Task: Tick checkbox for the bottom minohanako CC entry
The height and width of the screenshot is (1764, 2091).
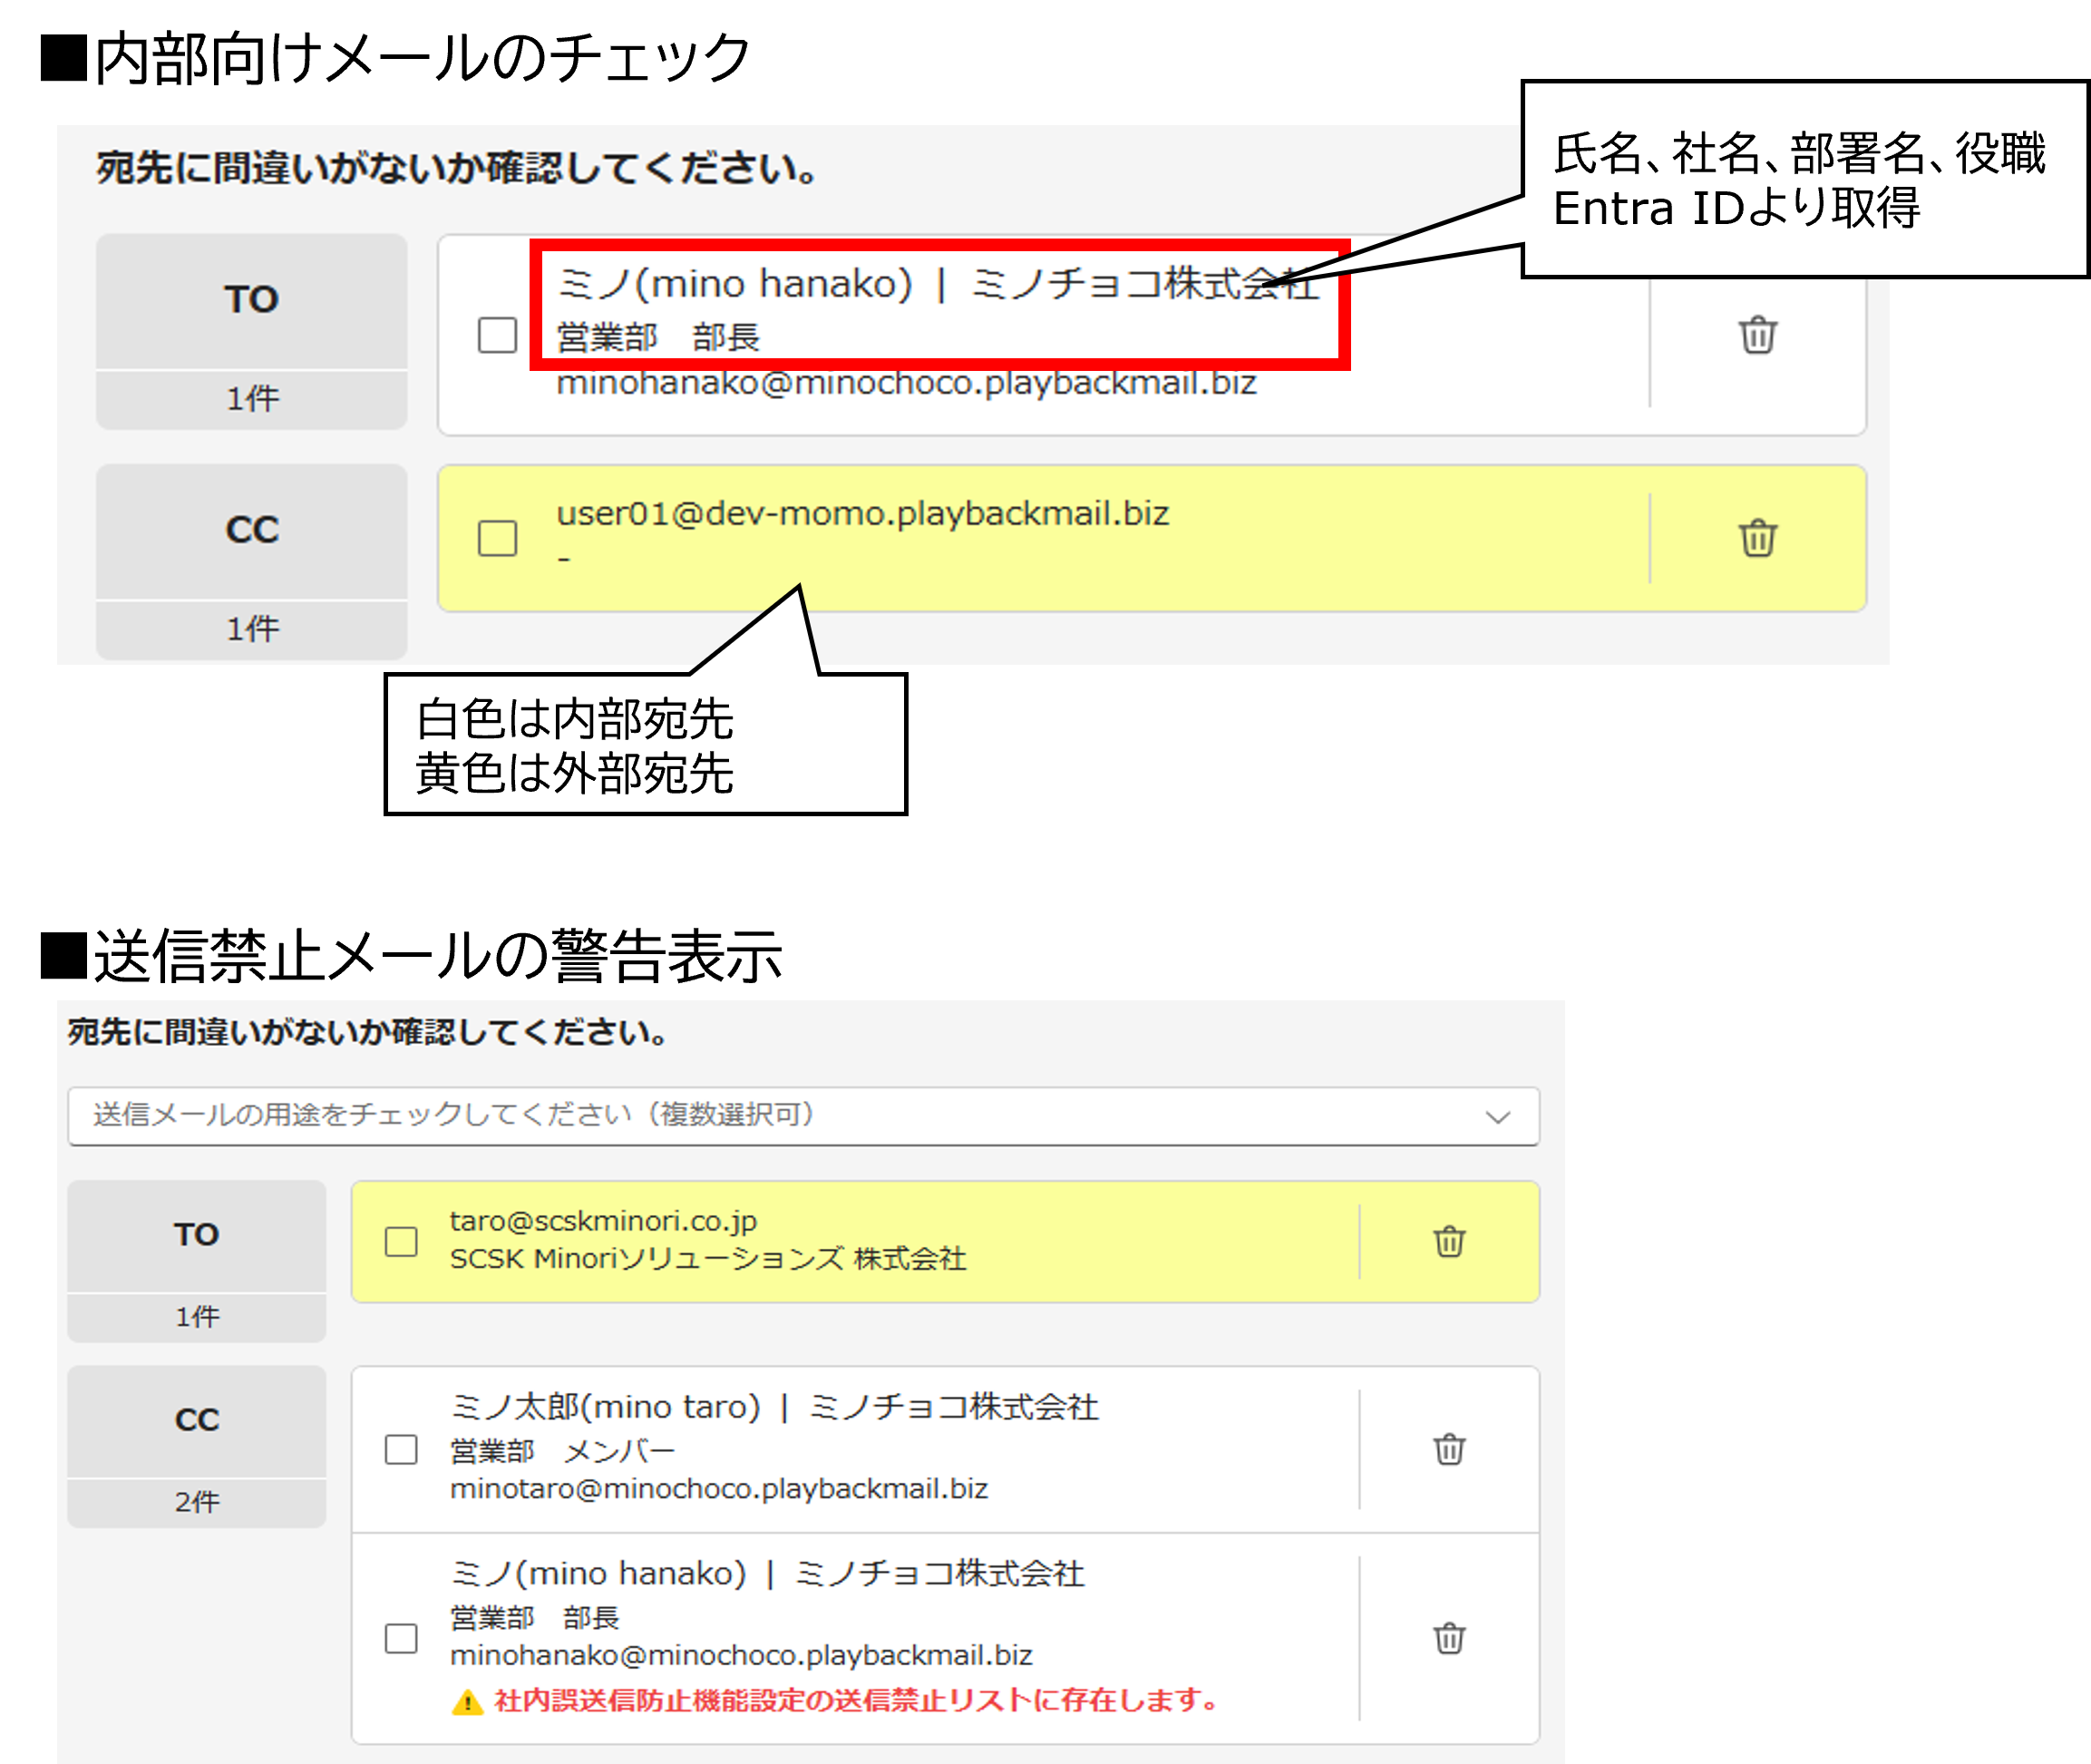Action: click(401, 1638)
